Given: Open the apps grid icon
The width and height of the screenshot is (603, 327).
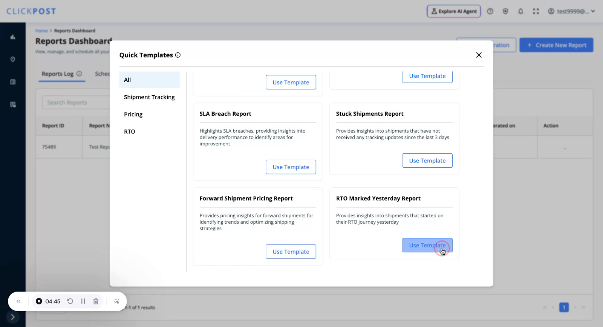Looking at the screenshot, I should coord(536,11).
